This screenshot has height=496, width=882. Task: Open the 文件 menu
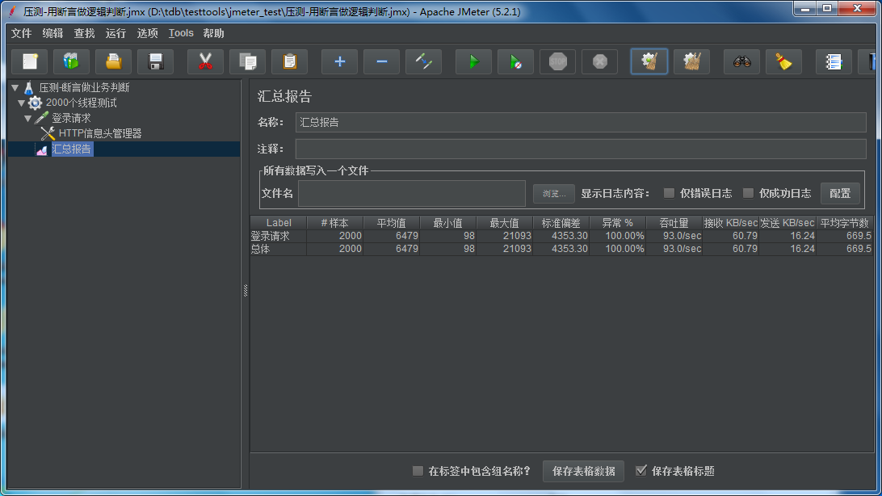(x=21, y=33)
